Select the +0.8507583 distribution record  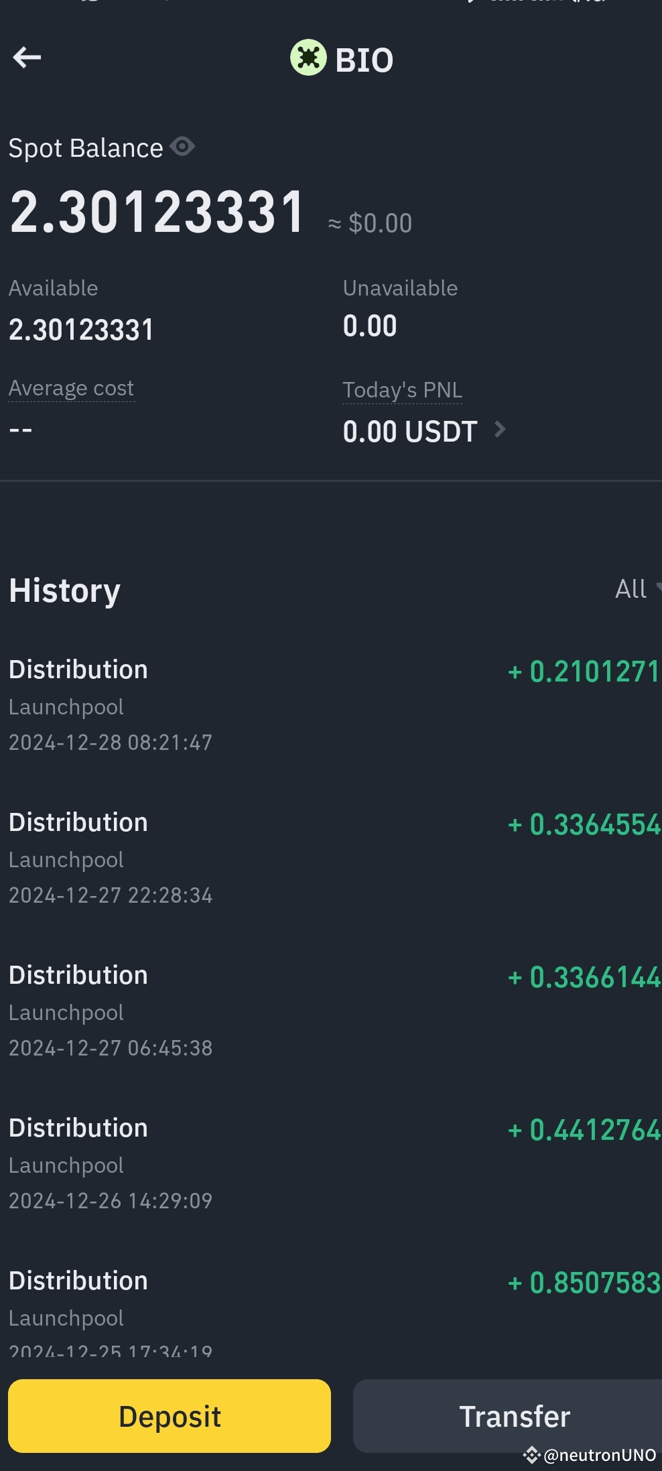pyautogui.click(x=331, y=1310)
